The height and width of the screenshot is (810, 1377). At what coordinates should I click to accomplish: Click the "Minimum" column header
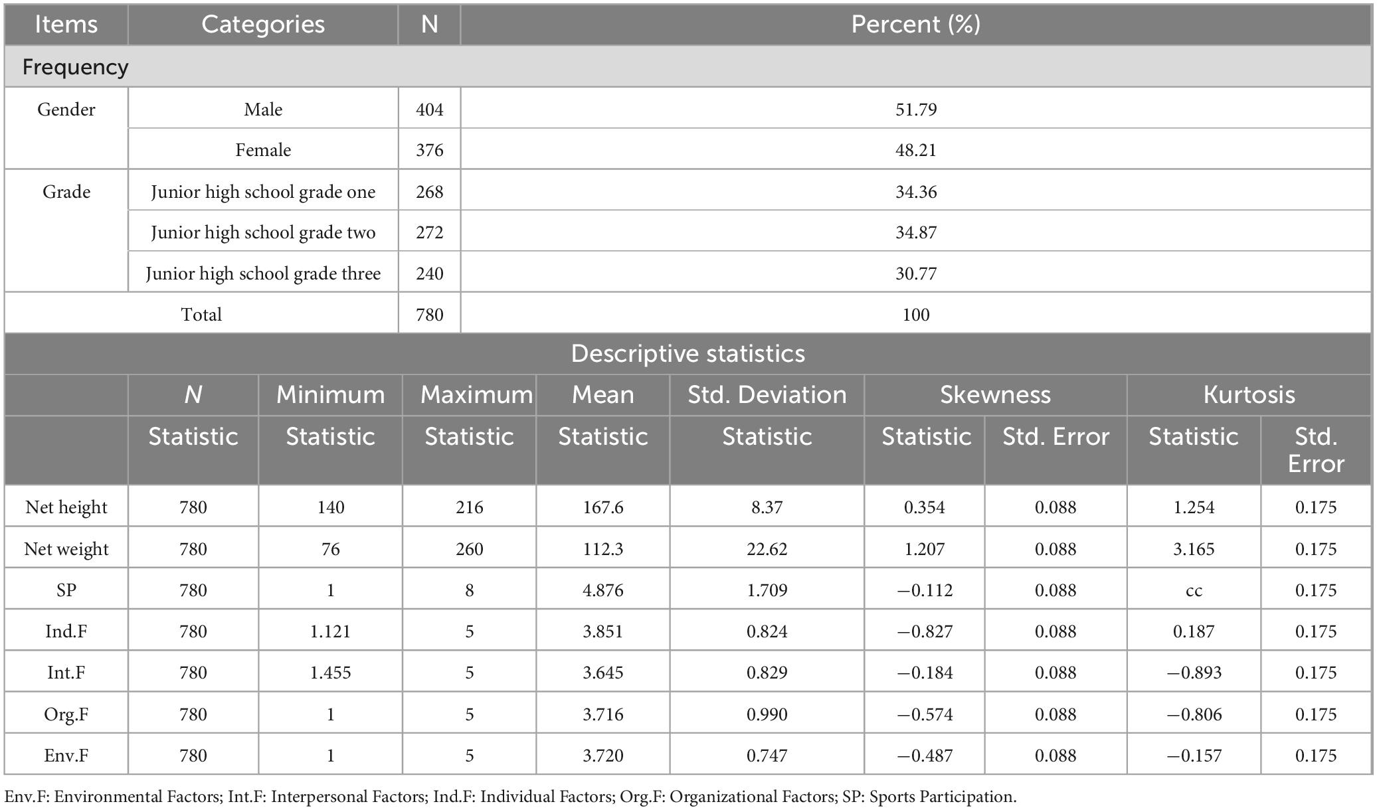click(x=330, y=395)
